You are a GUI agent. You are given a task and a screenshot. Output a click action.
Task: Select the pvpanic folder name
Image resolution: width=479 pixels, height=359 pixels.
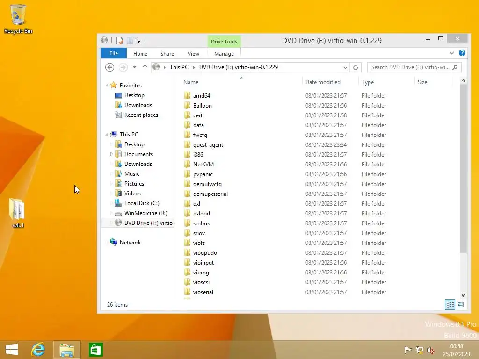click(203, 174)
